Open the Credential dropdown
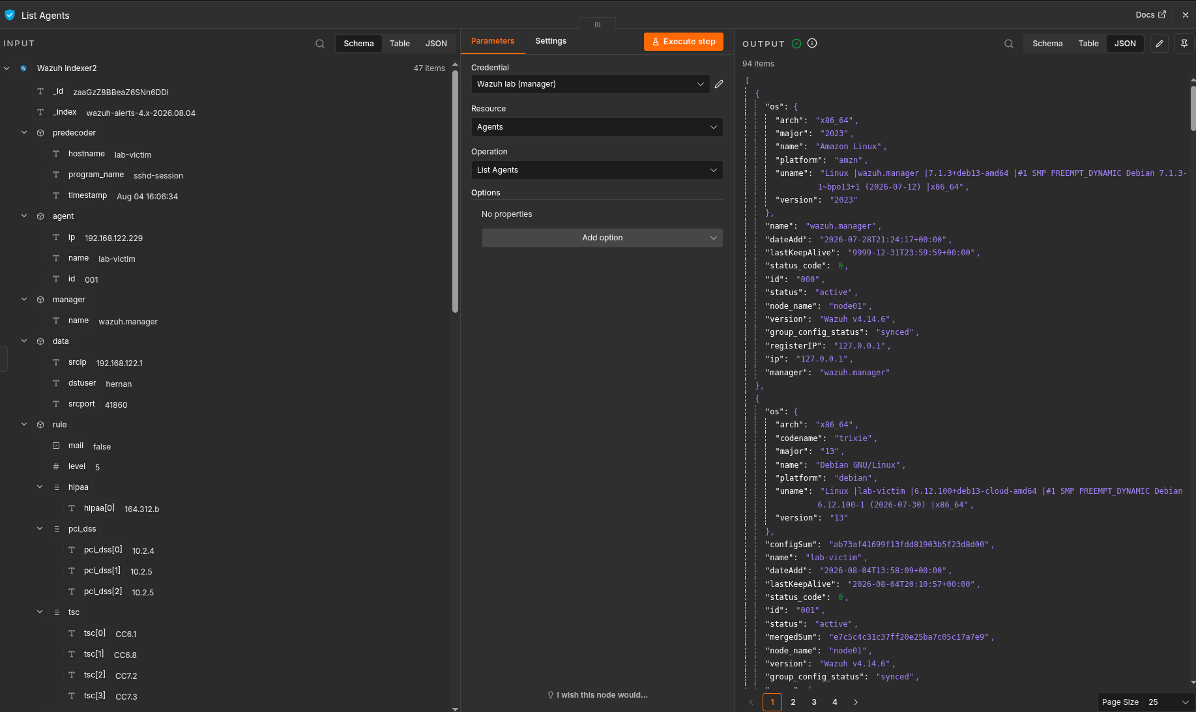 pyautogui.click(x=590, y=84)
